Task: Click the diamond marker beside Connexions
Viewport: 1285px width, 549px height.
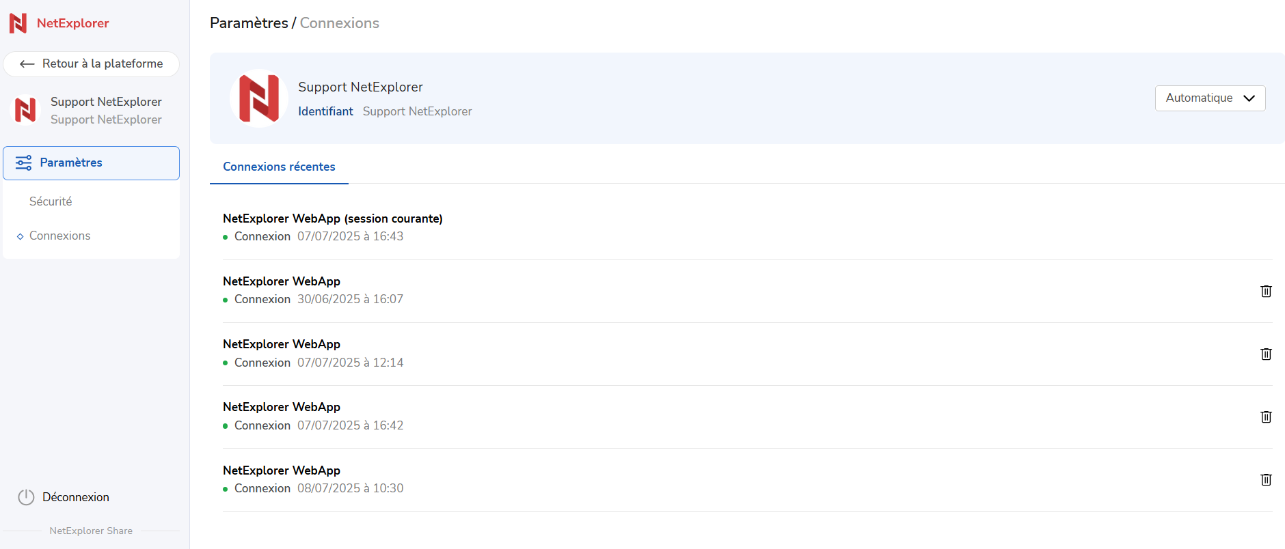Action: click(20, 236)
